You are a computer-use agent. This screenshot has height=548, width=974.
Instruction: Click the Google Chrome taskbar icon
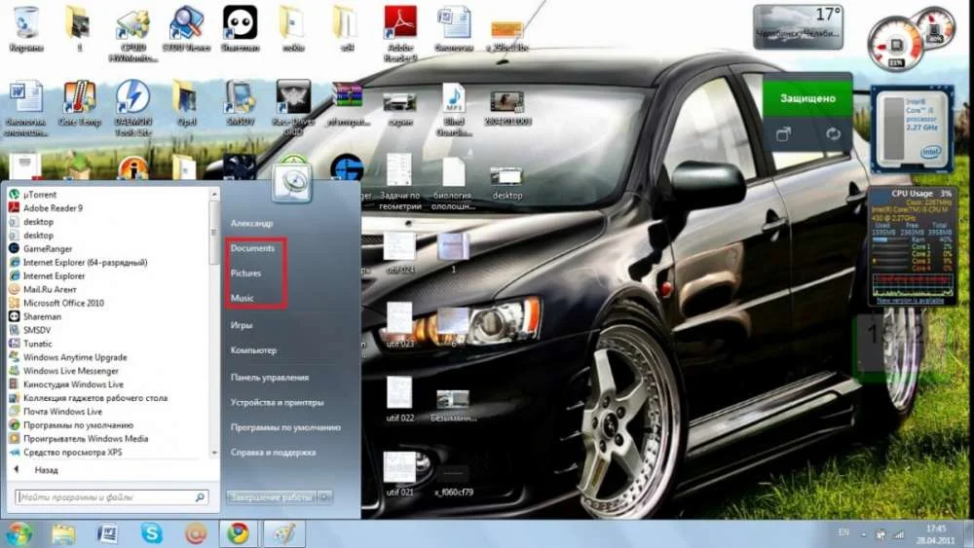click(238, 533)
